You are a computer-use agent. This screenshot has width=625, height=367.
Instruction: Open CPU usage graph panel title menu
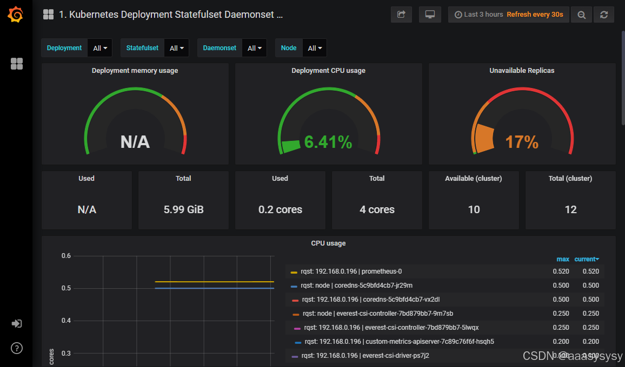(328, 243)
